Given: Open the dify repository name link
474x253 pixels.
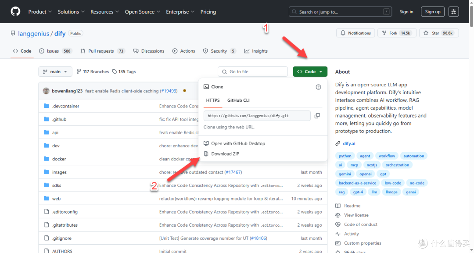Looking at the screenshot, I should (60, 33).
